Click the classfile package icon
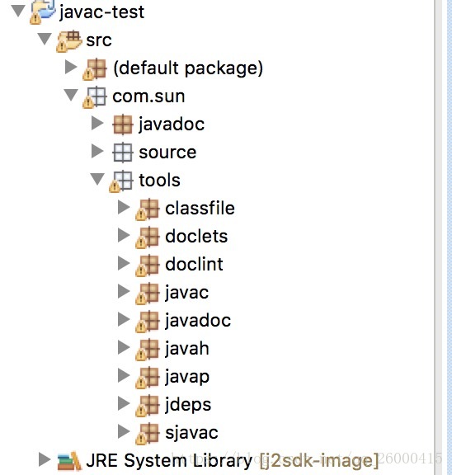The image size is (452, 475). (x=148, y=209)
